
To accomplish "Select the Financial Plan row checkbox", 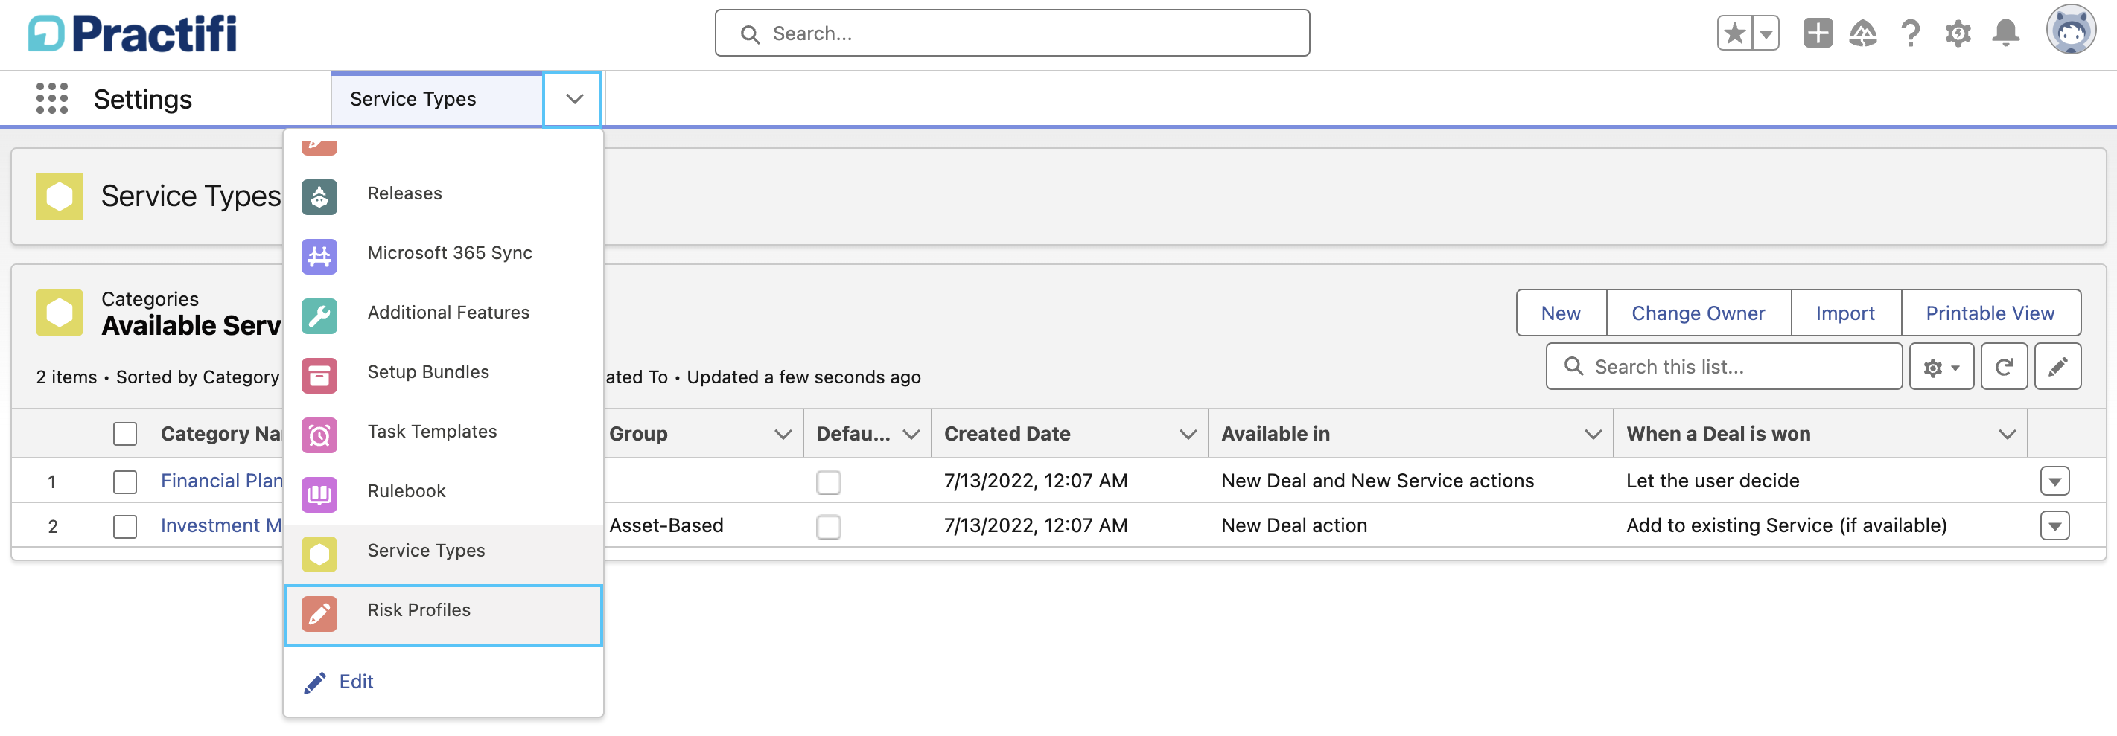I will point(125,481).
